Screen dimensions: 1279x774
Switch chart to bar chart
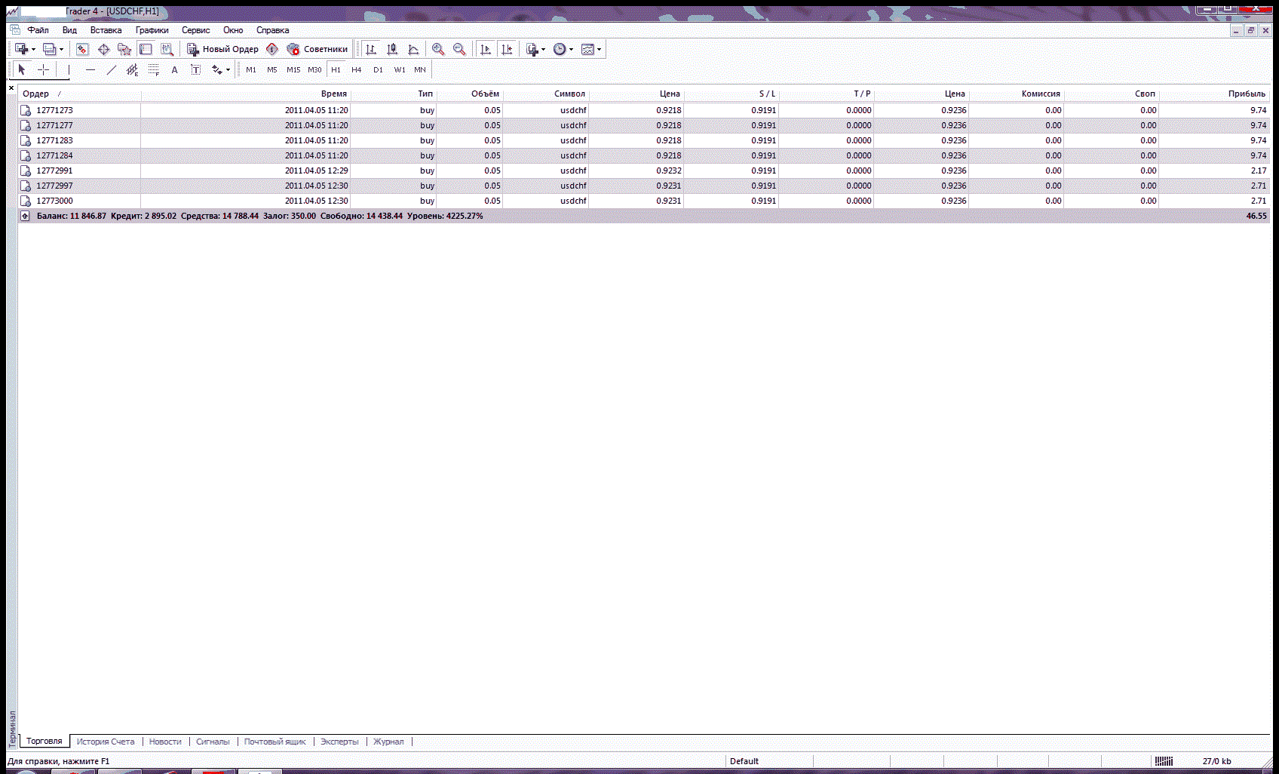click(371, 49)
